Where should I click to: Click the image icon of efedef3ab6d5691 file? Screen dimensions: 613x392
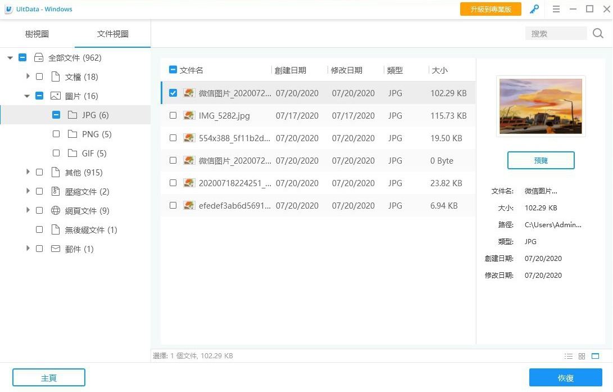click(x=189, y=205)
